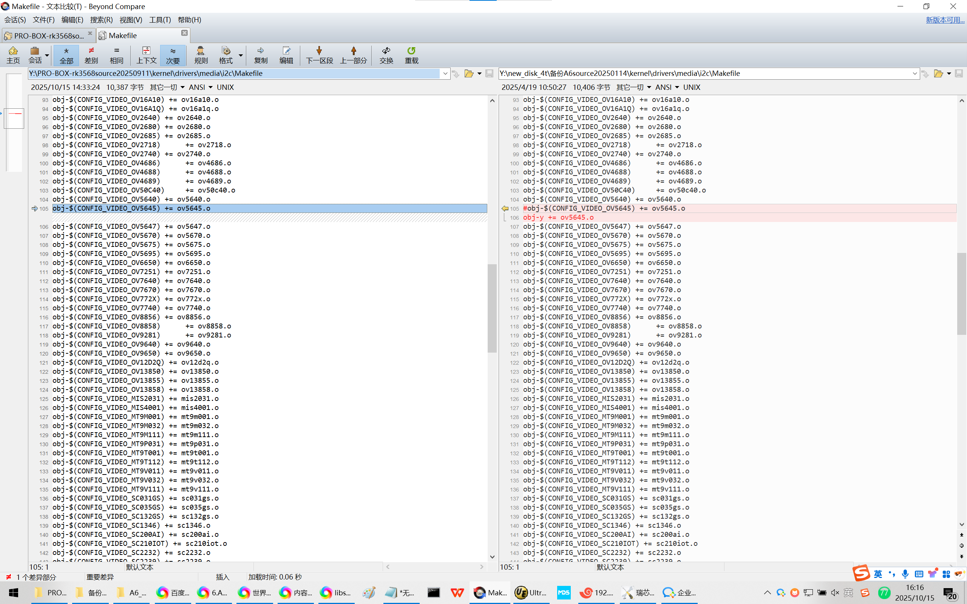
Task: Click the Edit (编辑) toolbar icon
Action: pyautogui.click(x=286, y=55)
